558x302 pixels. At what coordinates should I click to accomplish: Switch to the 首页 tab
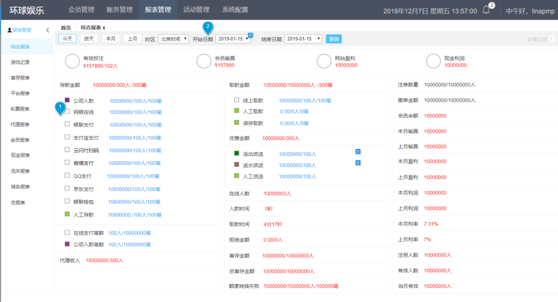[66, 27]
